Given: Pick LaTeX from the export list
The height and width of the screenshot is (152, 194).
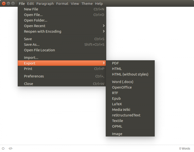Looking at the screenshot, I should point(117,104).
